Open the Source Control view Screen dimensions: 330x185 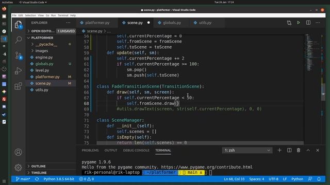(19, 55)
